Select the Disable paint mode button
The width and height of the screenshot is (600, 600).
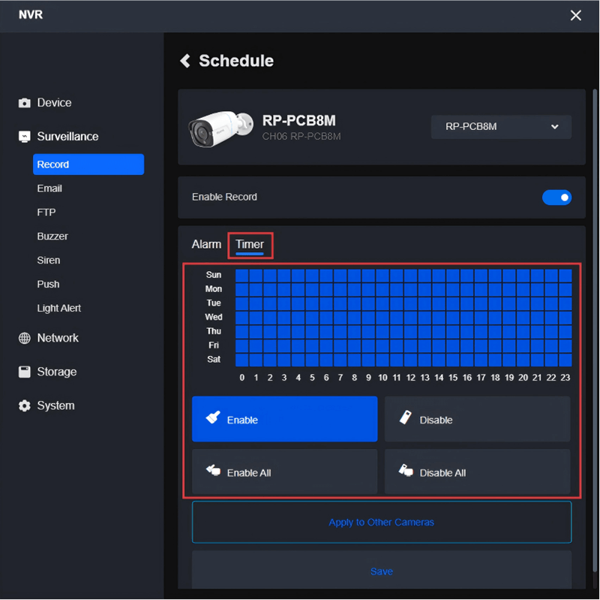pos(477,419)
